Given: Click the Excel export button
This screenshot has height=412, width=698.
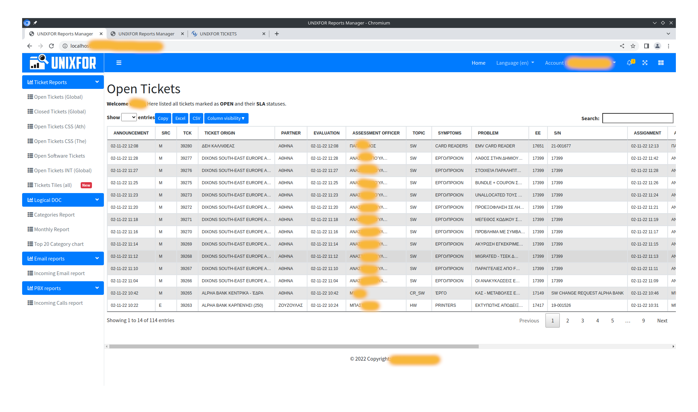Looking at the screenshot, I should pos(180,118).
